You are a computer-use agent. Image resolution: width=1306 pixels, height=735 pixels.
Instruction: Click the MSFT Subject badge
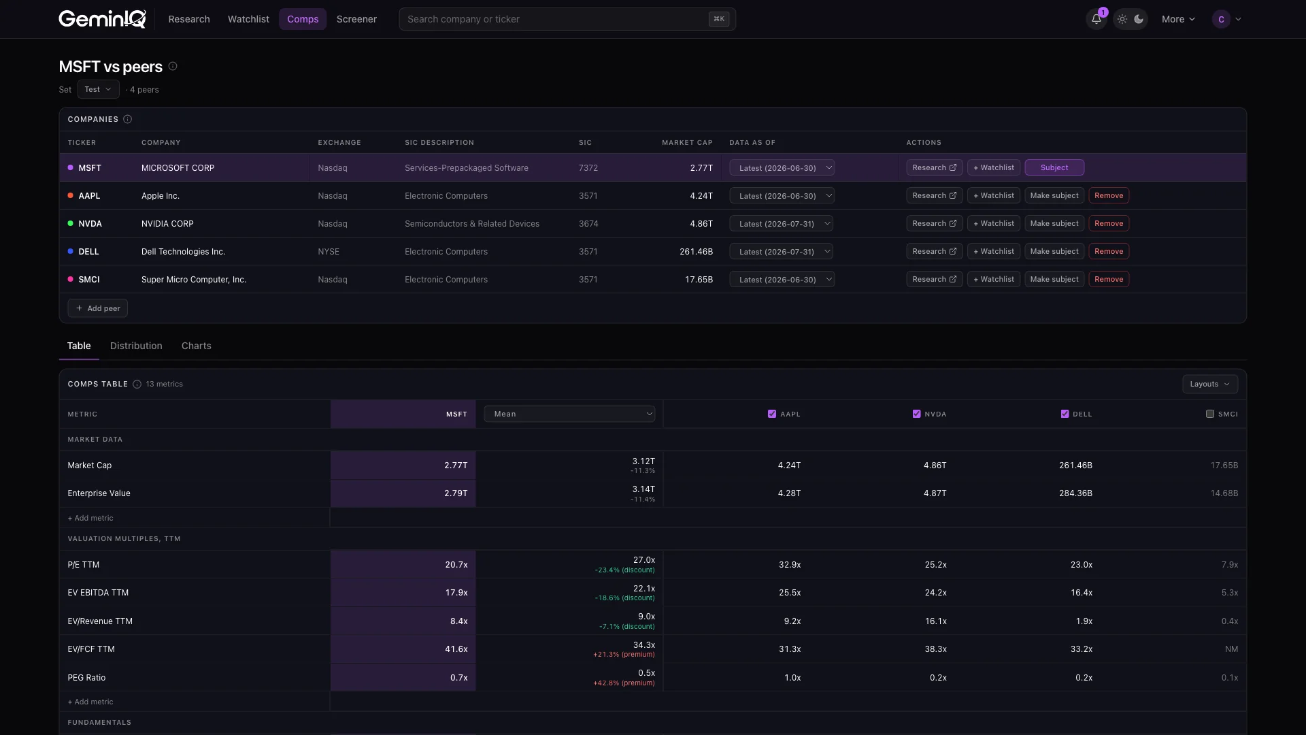coord(1054,167)
